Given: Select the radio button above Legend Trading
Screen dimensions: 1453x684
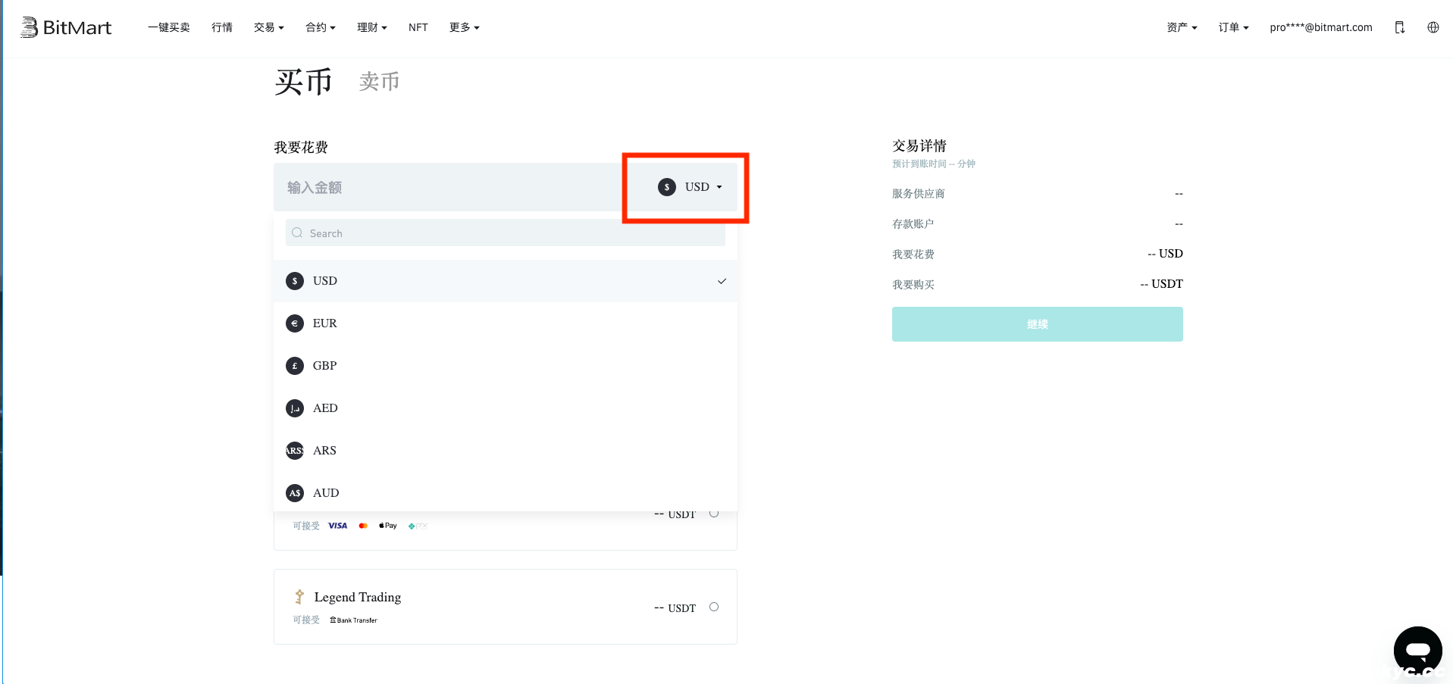Looking at the screenshot, I should point(713,514).
